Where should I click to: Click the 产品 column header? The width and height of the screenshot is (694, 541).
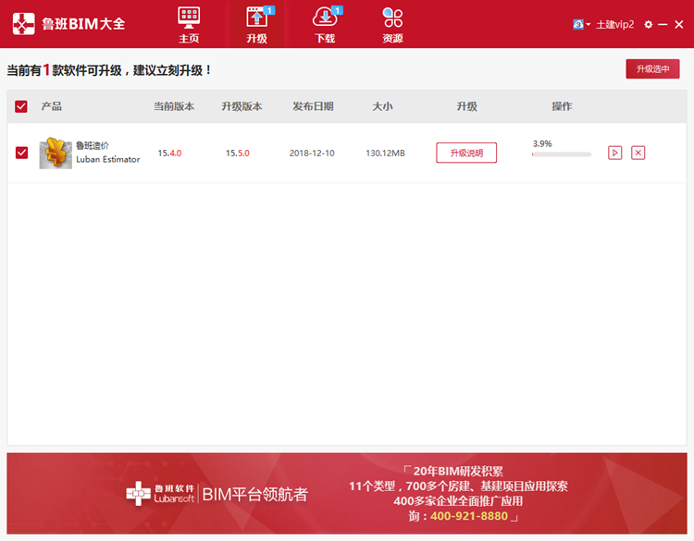coord(51,106)
